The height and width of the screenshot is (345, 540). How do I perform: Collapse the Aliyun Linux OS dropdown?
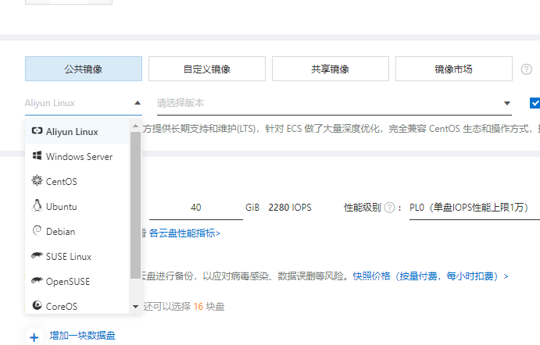(x=138, y=103)
